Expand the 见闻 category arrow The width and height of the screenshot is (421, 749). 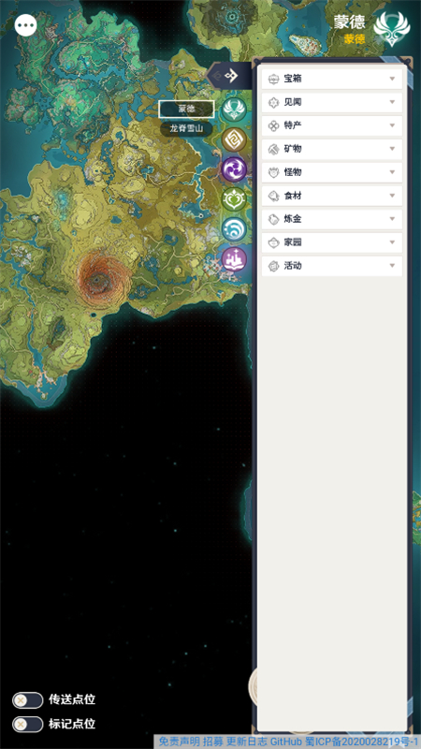pyautogui.click(x=392, y=102)
